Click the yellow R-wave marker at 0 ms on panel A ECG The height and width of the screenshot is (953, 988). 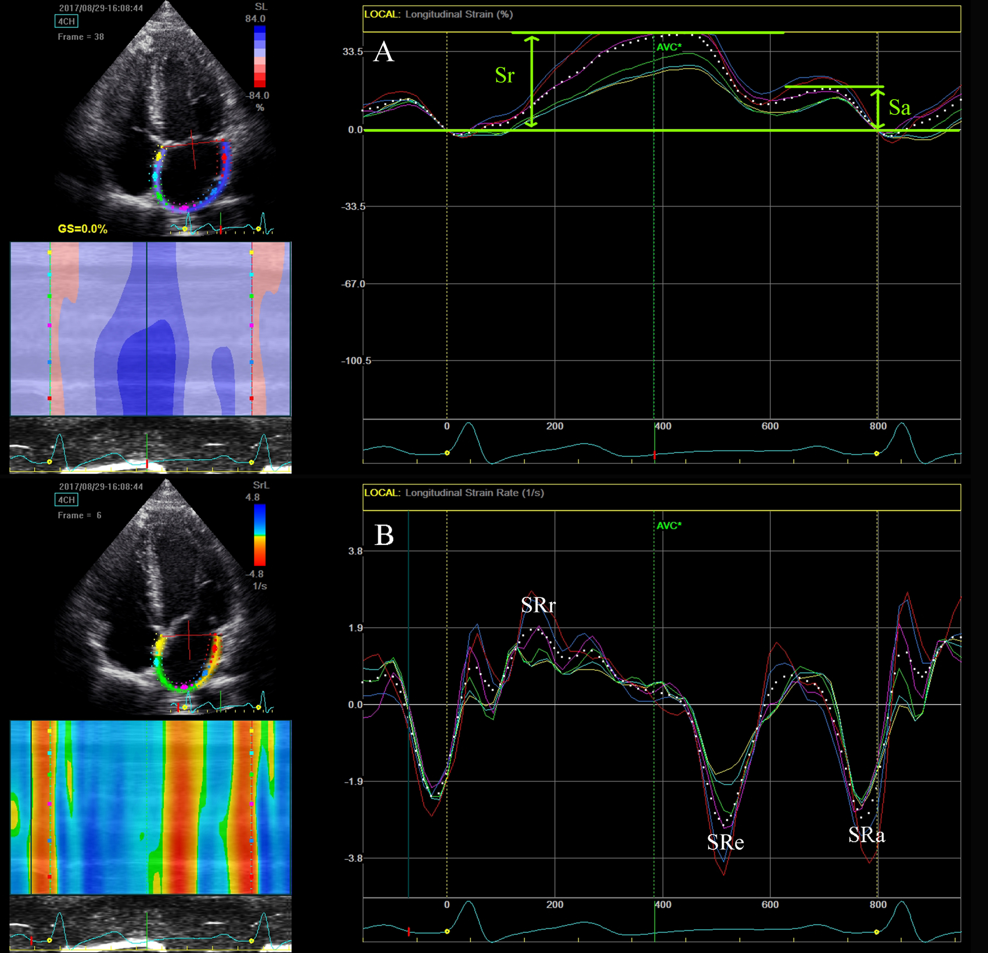tap(447, 453)
